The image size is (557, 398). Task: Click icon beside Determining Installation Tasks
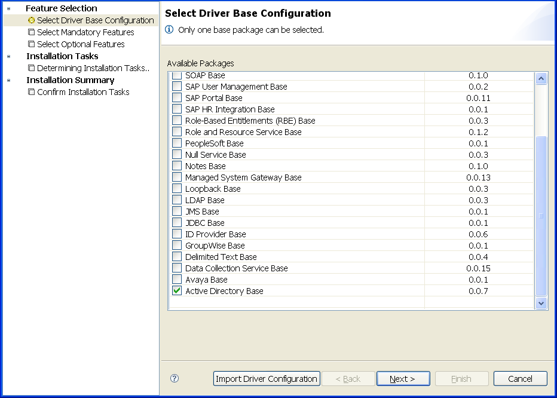31,68
